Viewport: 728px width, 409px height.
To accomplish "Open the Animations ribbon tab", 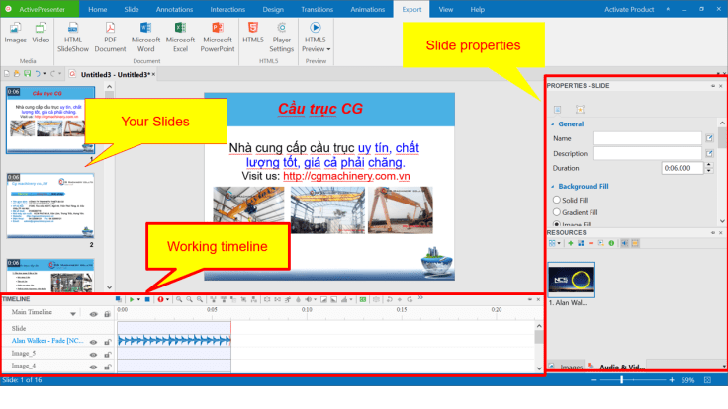I will tap(367, 9).
